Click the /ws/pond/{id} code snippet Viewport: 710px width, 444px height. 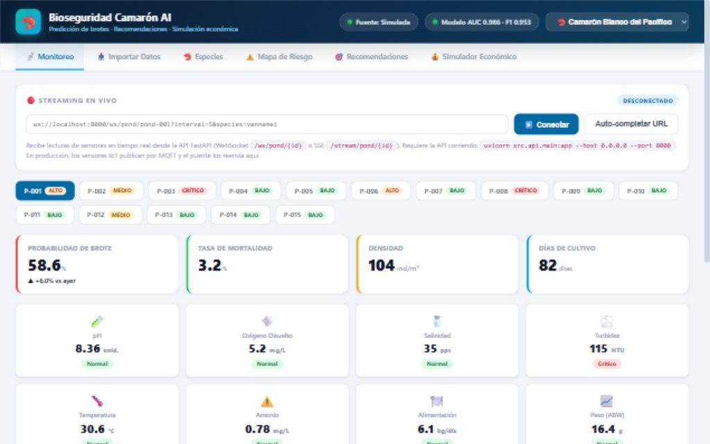click(278, 146)
